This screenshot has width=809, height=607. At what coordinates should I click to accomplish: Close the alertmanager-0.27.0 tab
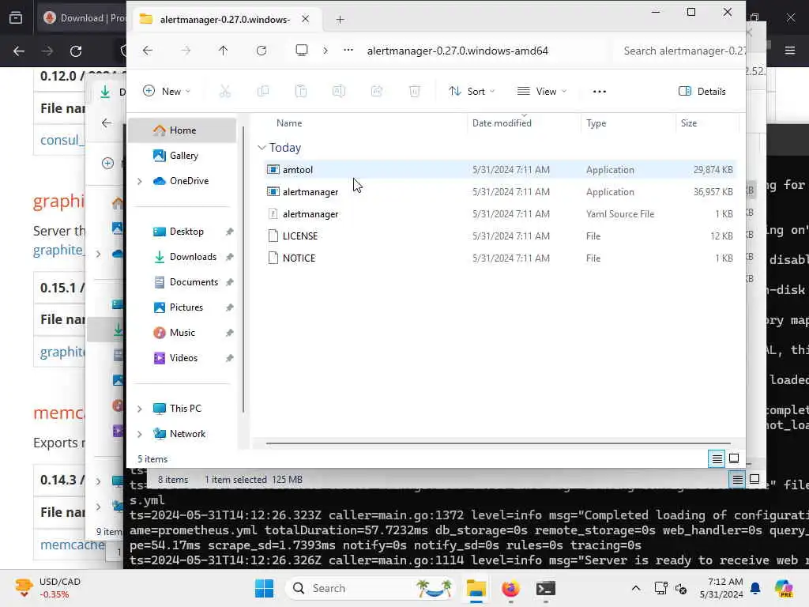pos(306,19)
